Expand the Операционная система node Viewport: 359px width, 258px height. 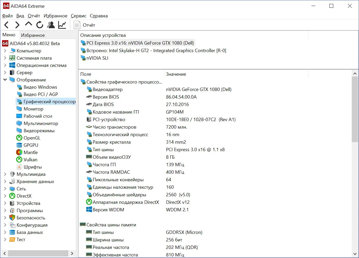[5, 65]
